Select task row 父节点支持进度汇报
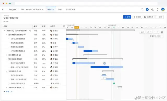Viewport: 167px width, 101px height. [34, 51]
